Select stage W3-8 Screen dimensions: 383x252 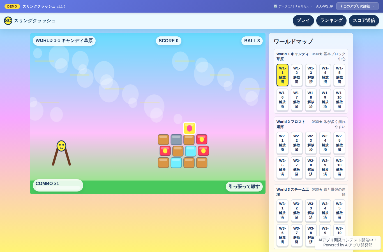[x=311, y=235]
